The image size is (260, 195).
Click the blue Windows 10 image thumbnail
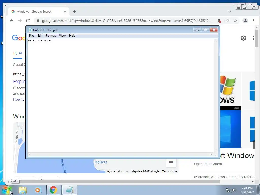[231, 129]
